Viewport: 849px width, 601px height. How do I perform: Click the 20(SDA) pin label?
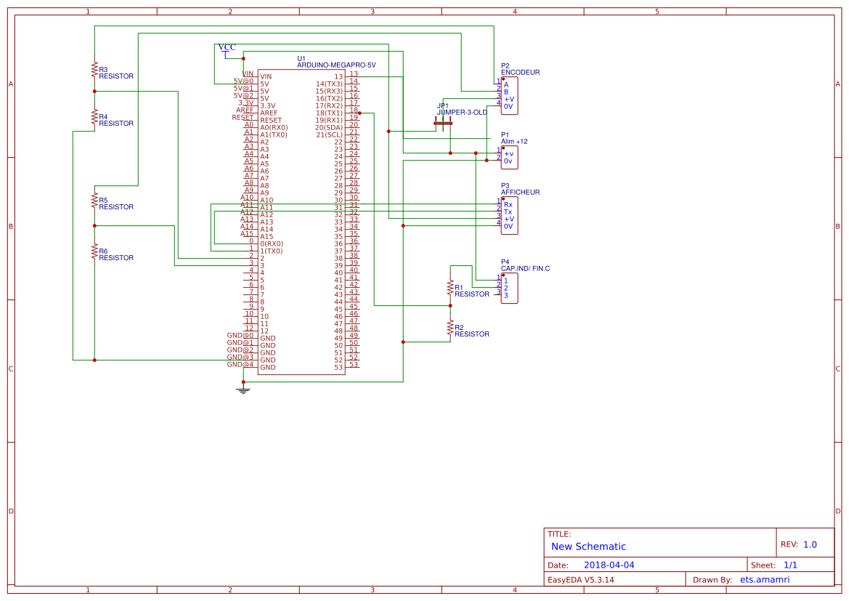tap(329, 128)
